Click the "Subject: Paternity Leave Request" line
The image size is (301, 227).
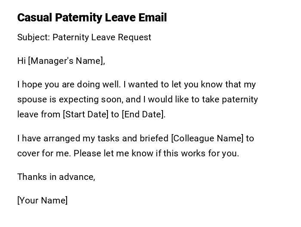[84, 37]
